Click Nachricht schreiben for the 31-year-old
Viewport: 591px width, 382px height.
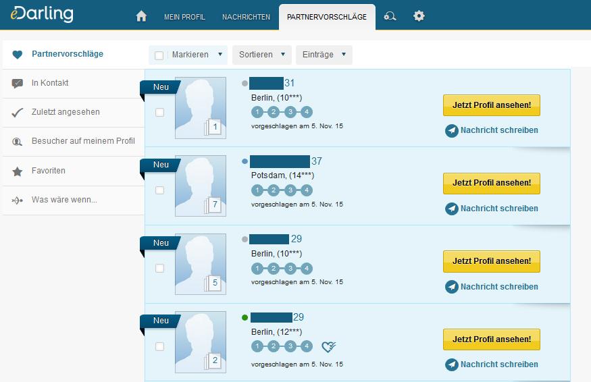click(499, 130)
